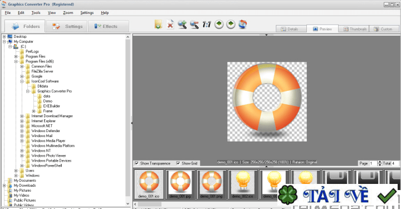
Task: Click the Page number spinner arrows
Action: pos(379,163)
